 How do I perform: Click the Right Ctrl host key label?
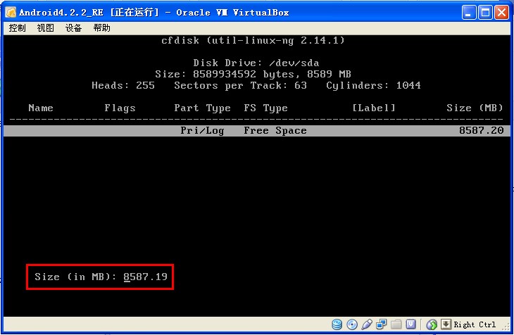click(x=475, y=324)
